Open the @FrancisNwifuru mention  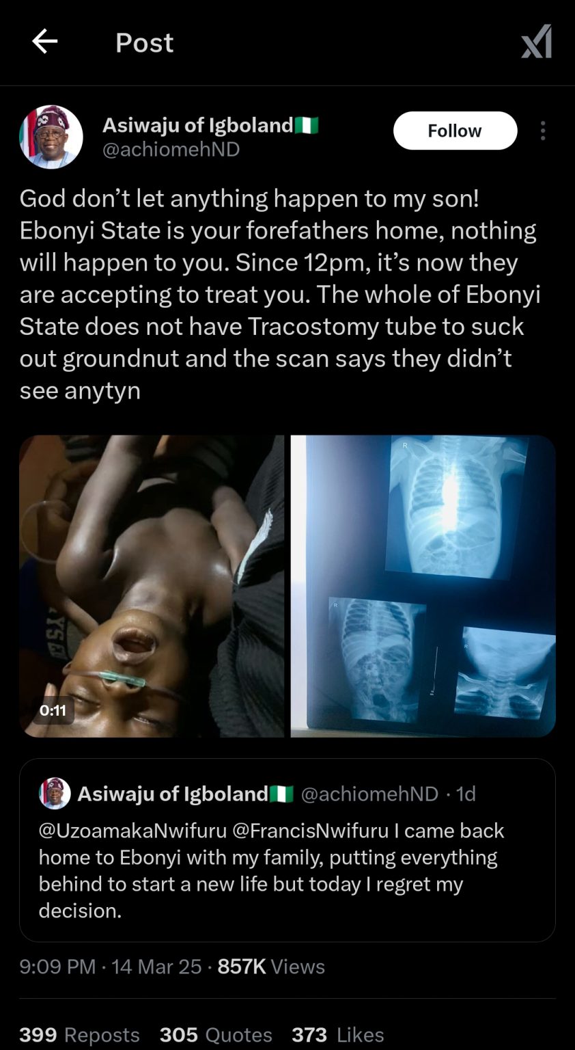tap(311, 831)
